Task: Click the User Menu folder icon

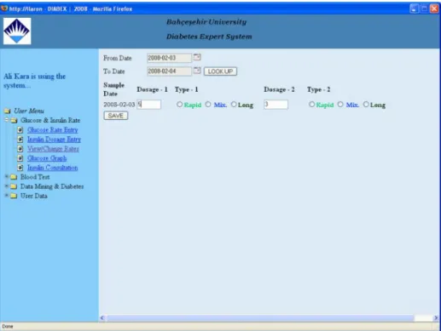Action: [8, 111]
